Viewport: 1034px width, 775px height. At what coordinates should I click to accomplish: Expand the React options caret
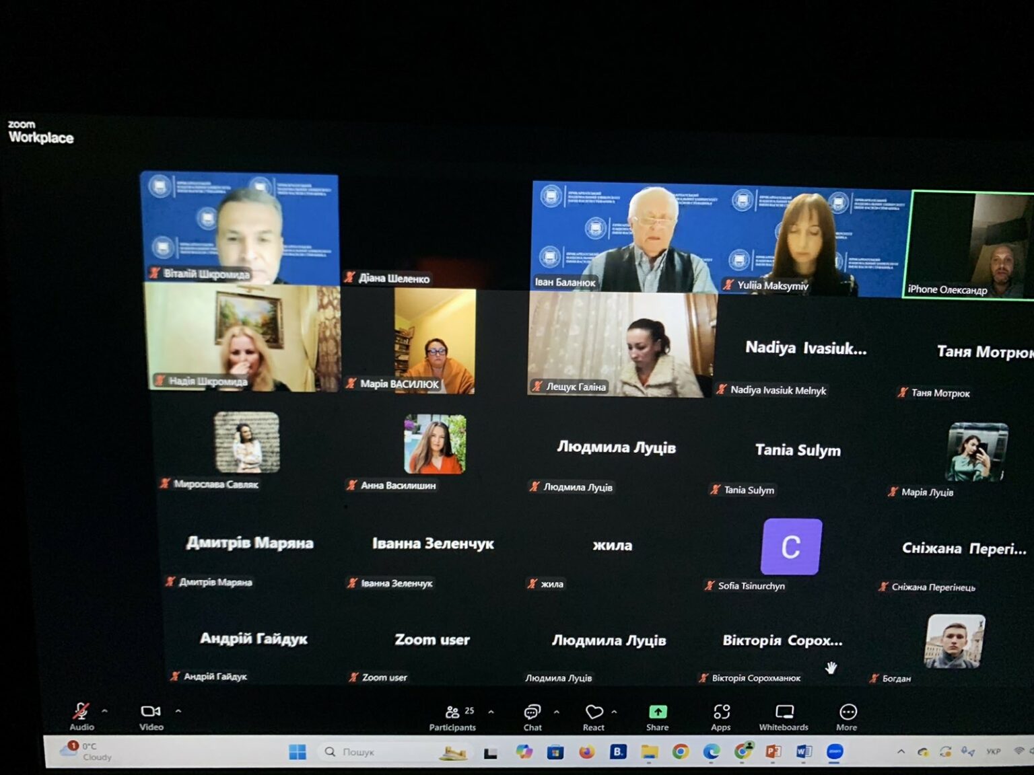click(614, 711)
